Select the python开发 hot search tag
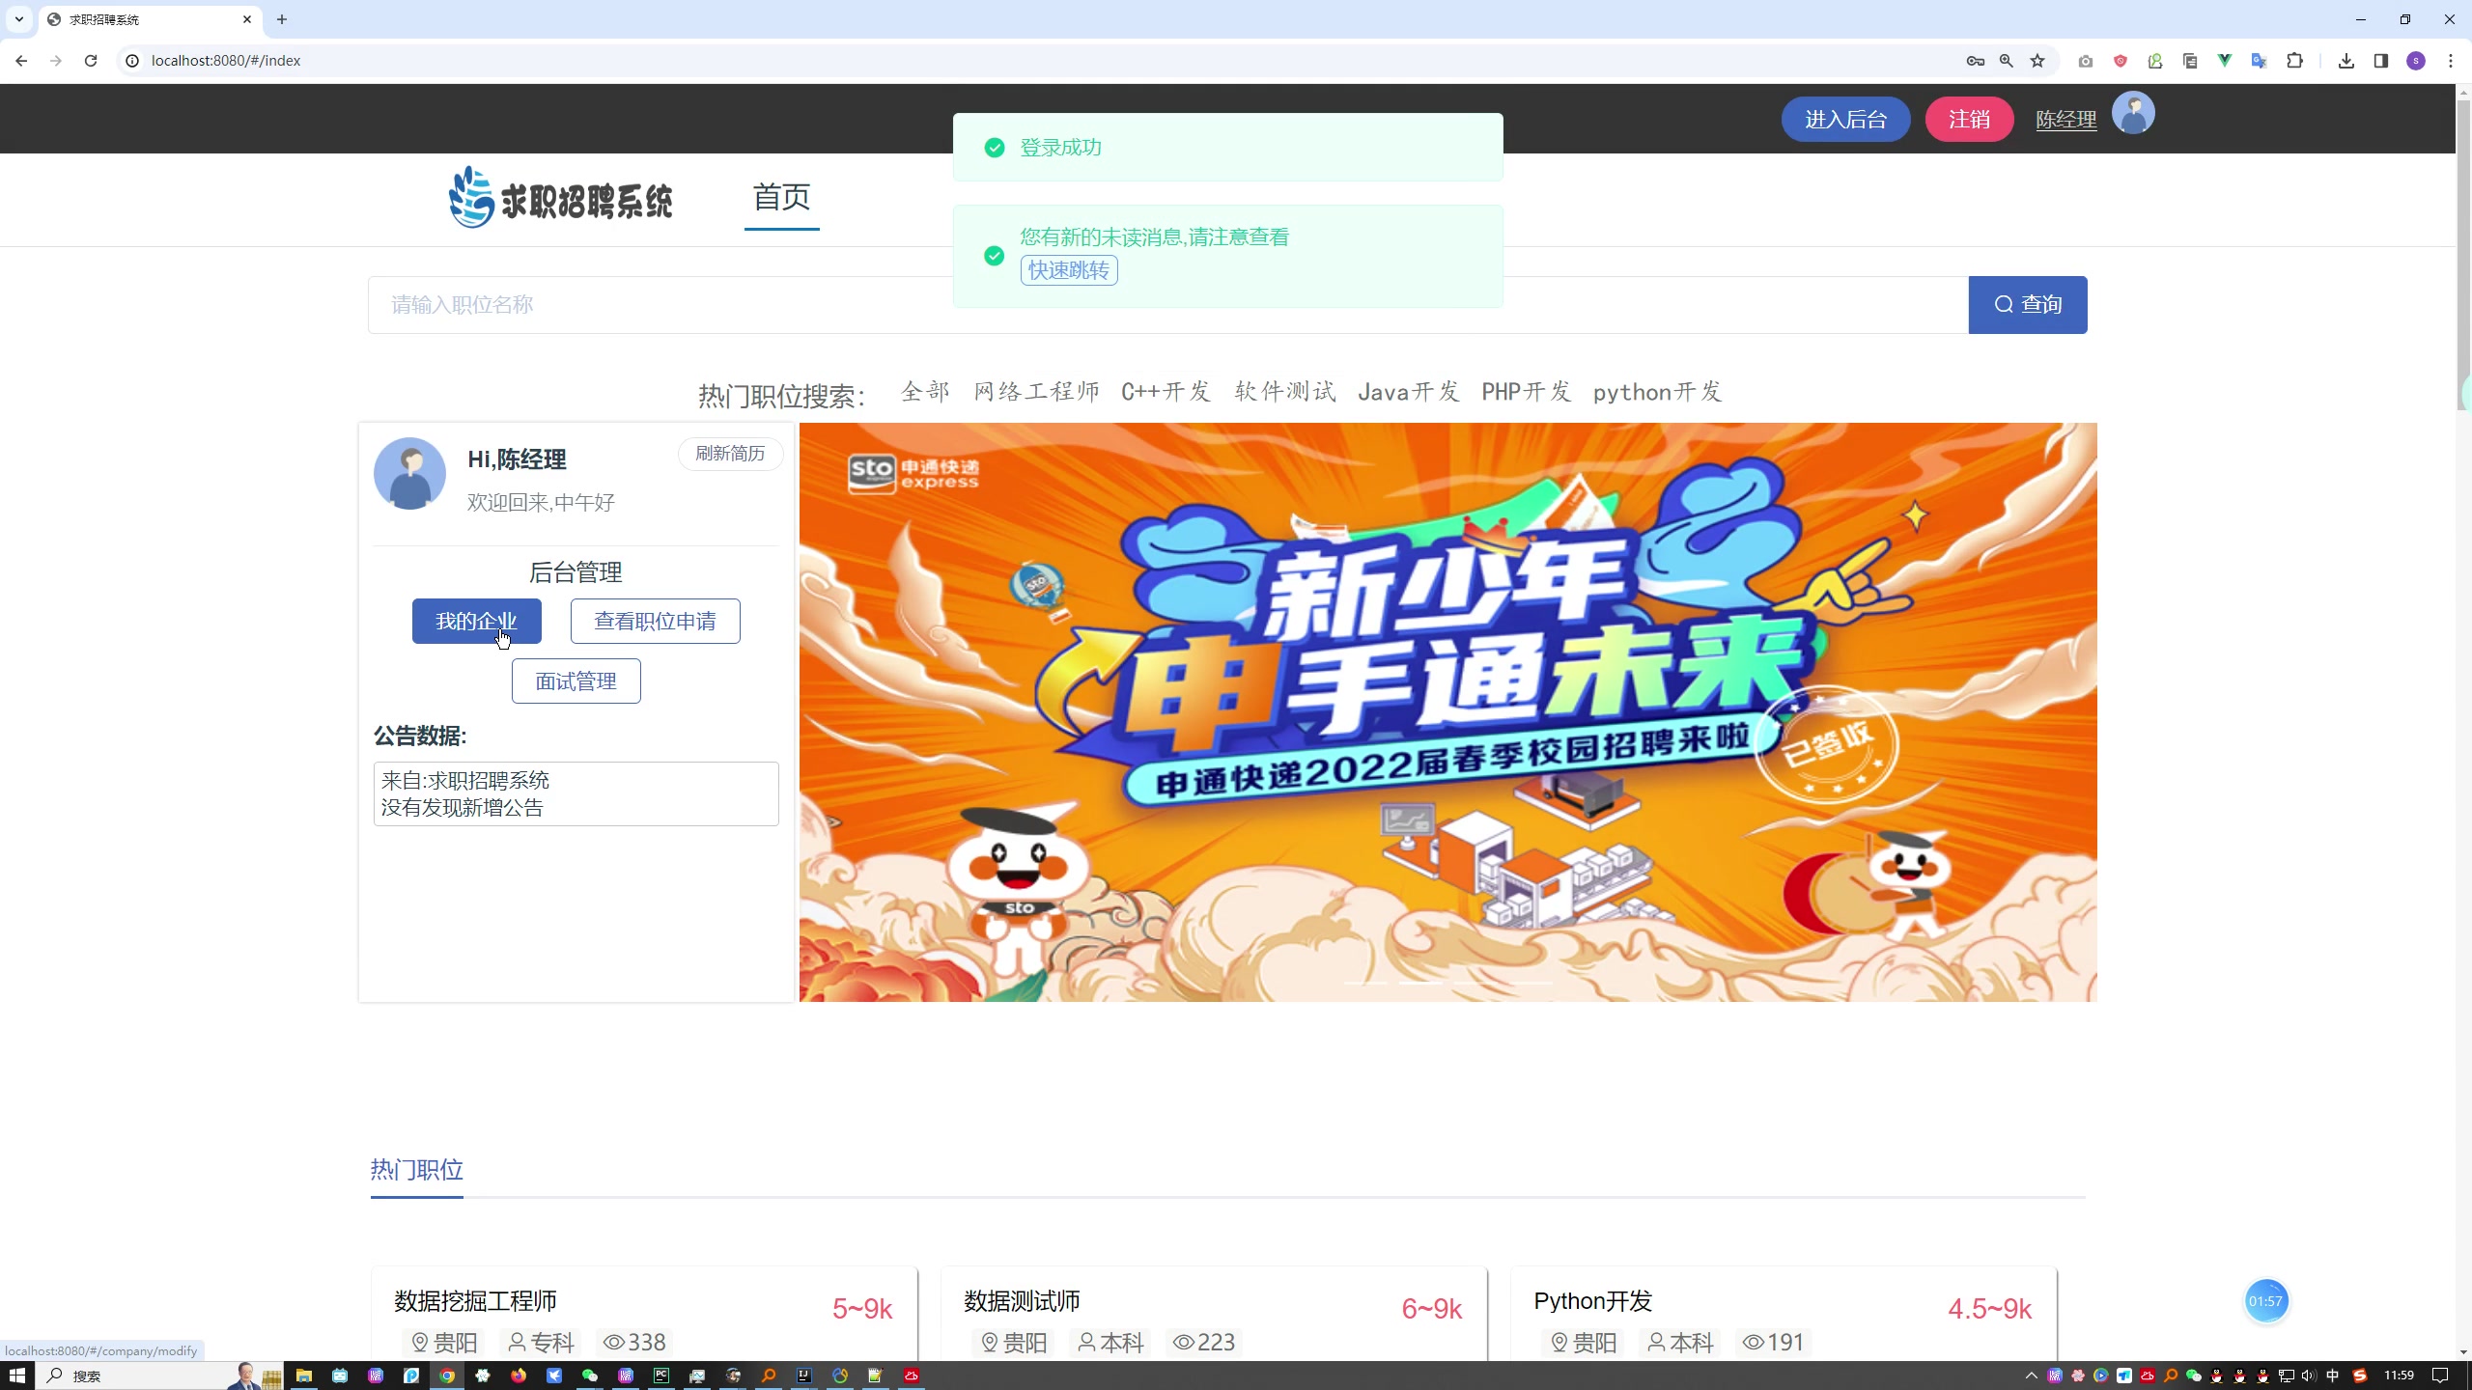The image size is (2472, 1390). [x=1658, y=392]
